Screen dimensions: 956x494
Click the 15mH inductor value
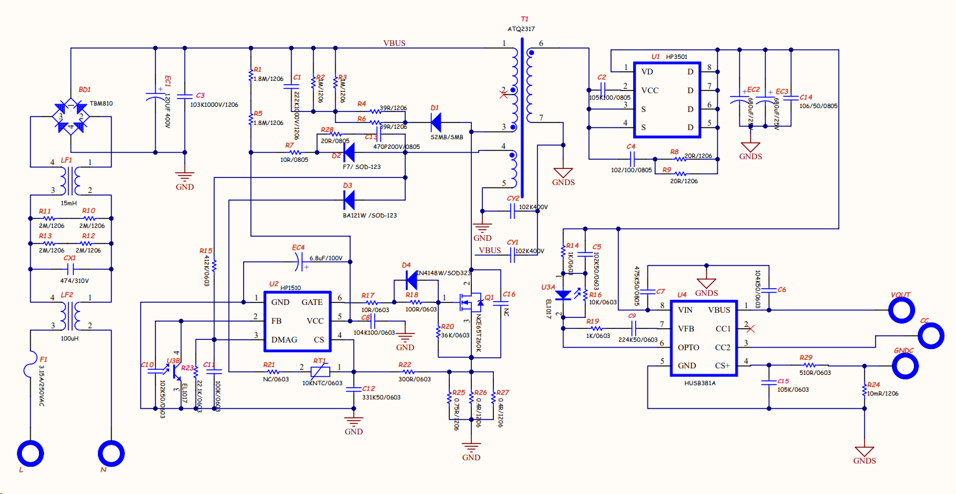coord(69,202)
